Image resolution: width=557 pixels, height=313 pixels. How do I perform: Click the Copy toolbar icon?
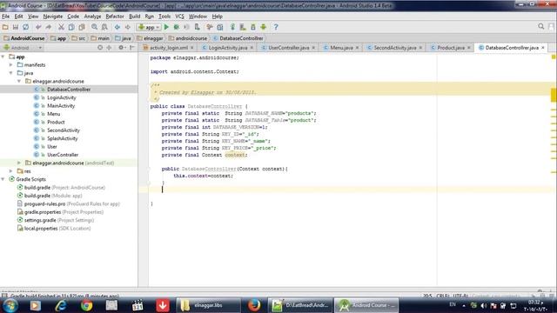coord(71,27)
